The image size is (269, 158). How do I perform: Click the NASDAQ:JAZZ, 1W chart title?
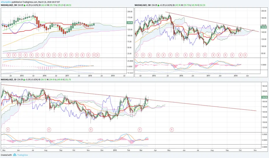pyautogui.click(x=143, y=5)
